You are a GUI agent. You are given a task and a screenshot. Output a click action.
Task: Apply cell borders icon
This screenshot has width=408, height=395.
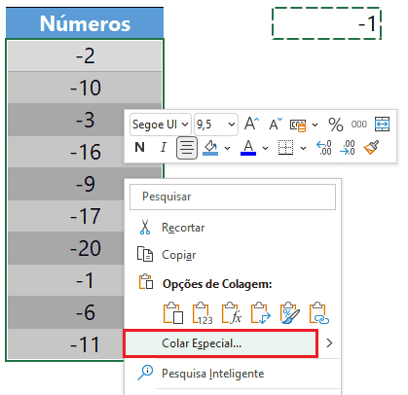(285, 148)
